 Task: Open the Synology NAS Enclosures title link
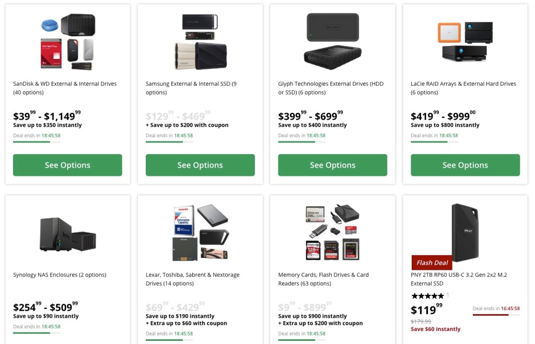pos(60,275)
